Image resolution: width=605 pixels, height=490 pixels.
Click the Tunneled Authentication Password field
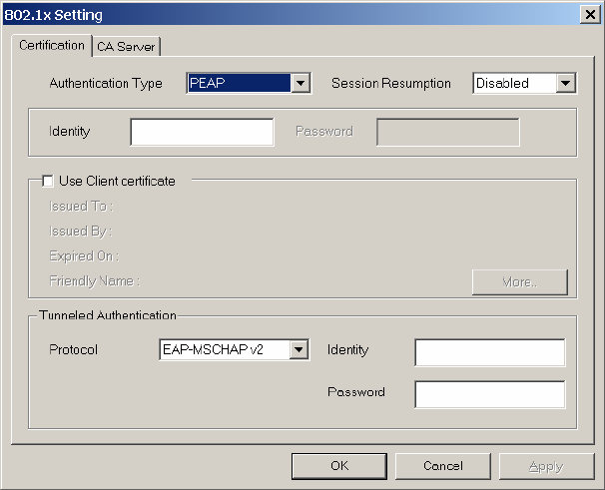click(490, 394)
